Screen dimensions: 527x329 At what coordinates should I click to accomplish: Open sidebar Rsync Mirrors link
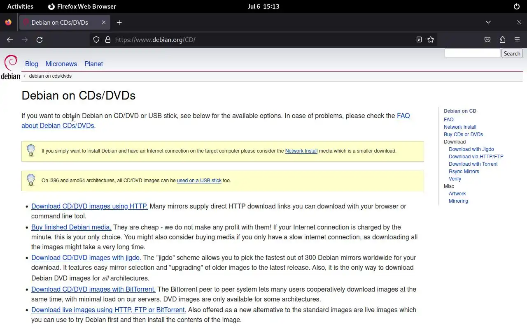point(464,171)
